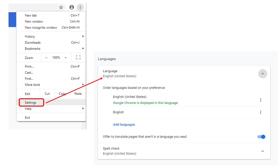The width and height of the screenshot is (278, 166).
Task: Expand the Spell check section
Action: (262, 151)
